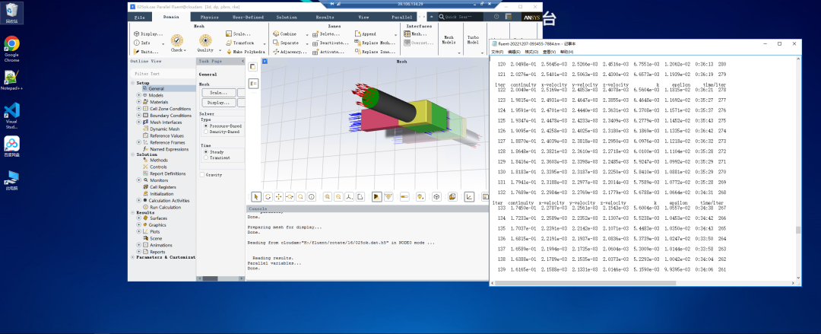Switch to the Results ribbon tab

pos(325,17)
